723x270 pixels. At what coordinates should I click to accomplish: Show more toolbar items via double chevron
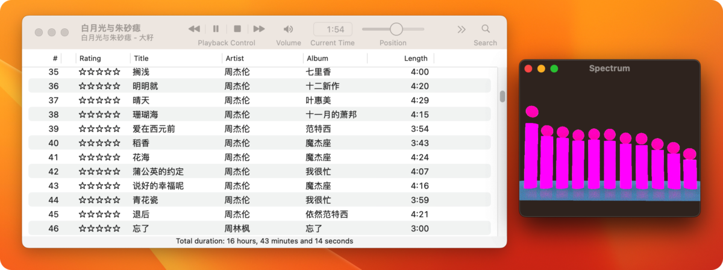pyautogui.click(x=462, y=29)
